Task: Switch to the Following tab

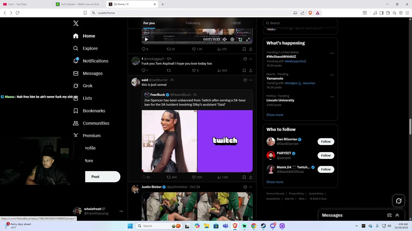Action: [193, 23]
